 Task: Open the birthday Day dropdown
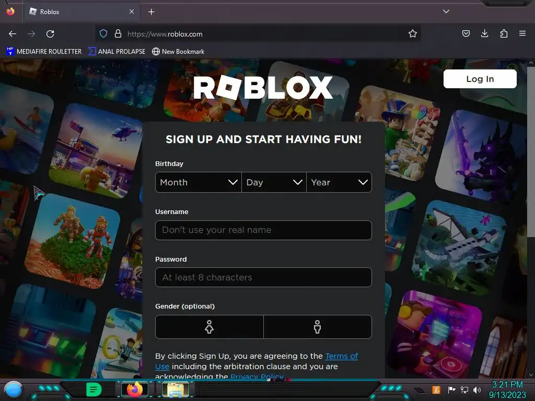coord(274,182)
